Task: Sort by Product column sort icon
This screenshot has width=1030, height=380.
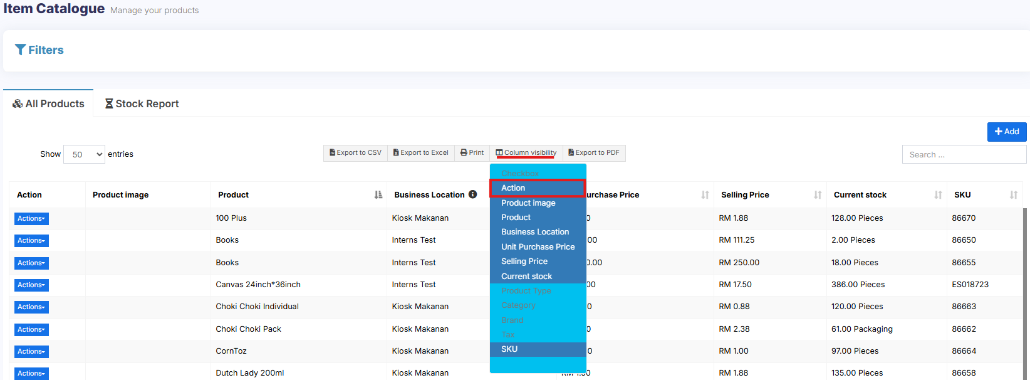Action: [x=378, y=195]
